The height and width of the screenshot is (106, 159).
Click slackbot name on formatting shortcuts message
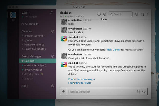pos(73,63)
